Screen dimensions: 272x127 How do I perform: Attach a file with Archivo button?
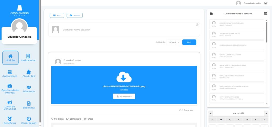pos(75,15)
